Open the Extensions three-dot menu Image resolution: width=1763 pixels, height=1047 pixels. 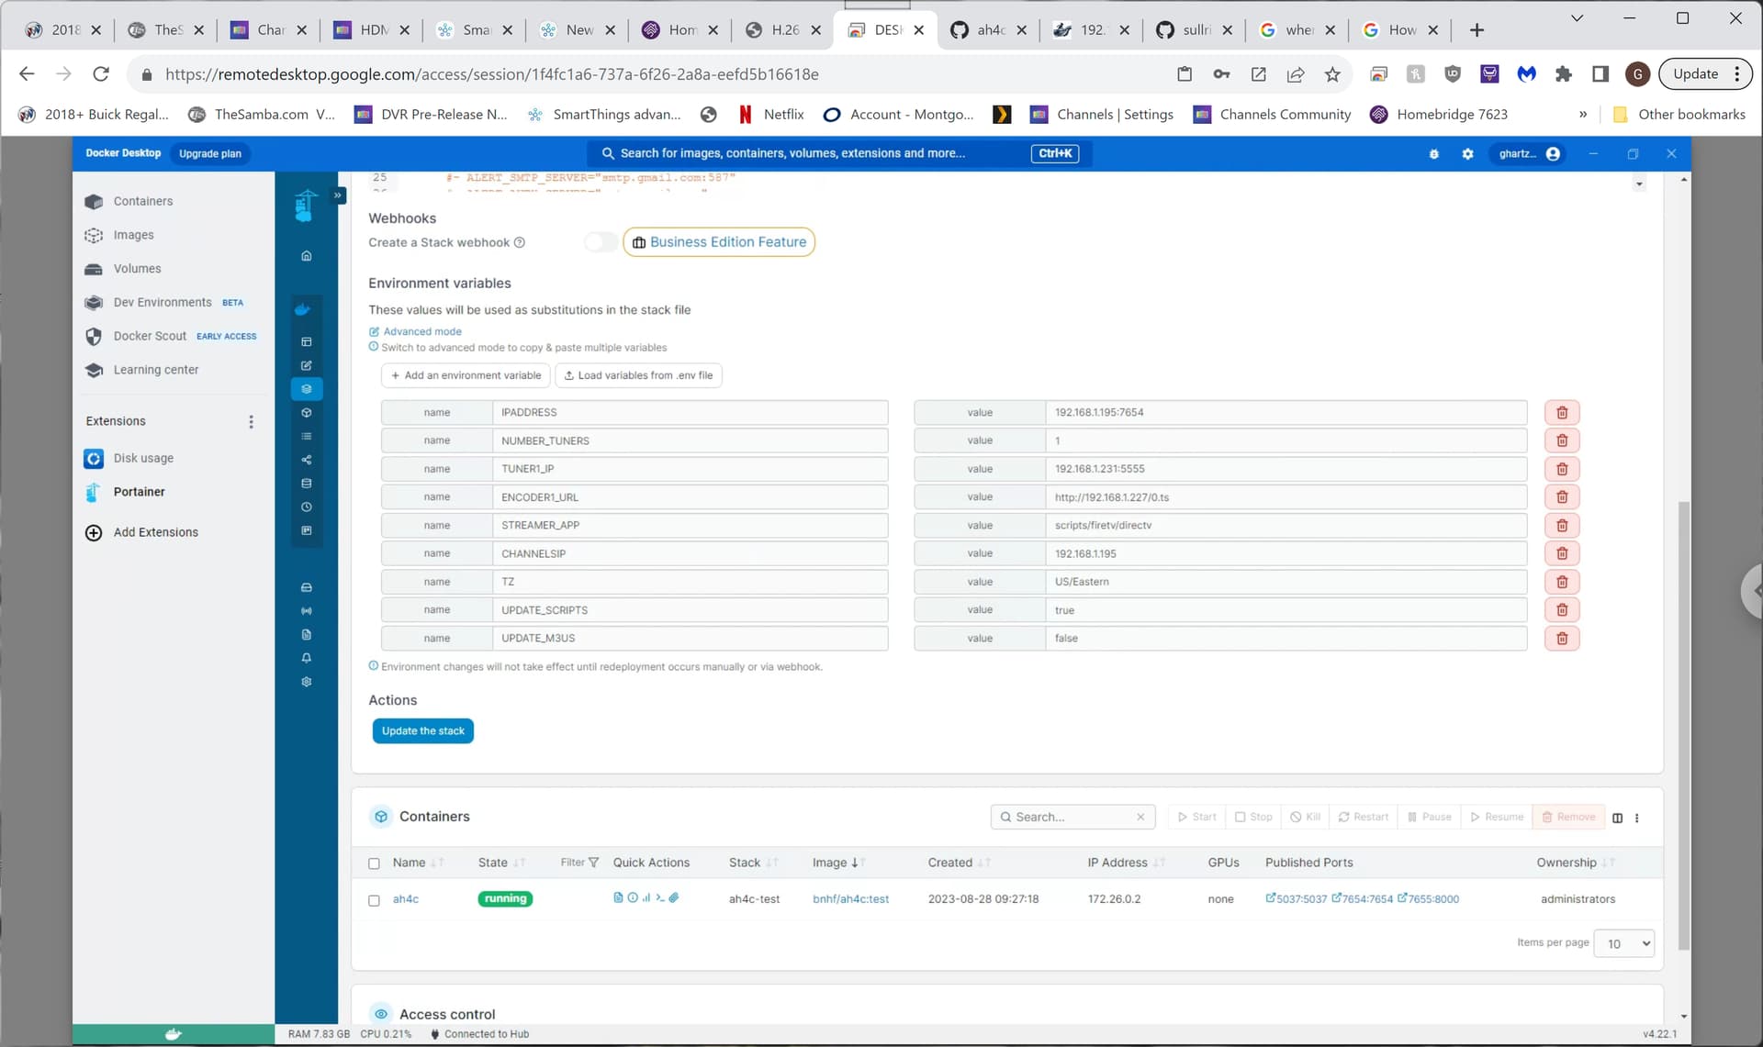coord(251,421)
